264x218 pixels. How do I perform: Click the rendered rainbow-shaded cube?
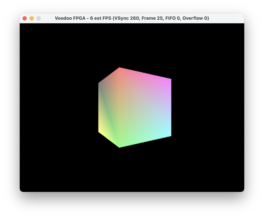tap(135, 107)
